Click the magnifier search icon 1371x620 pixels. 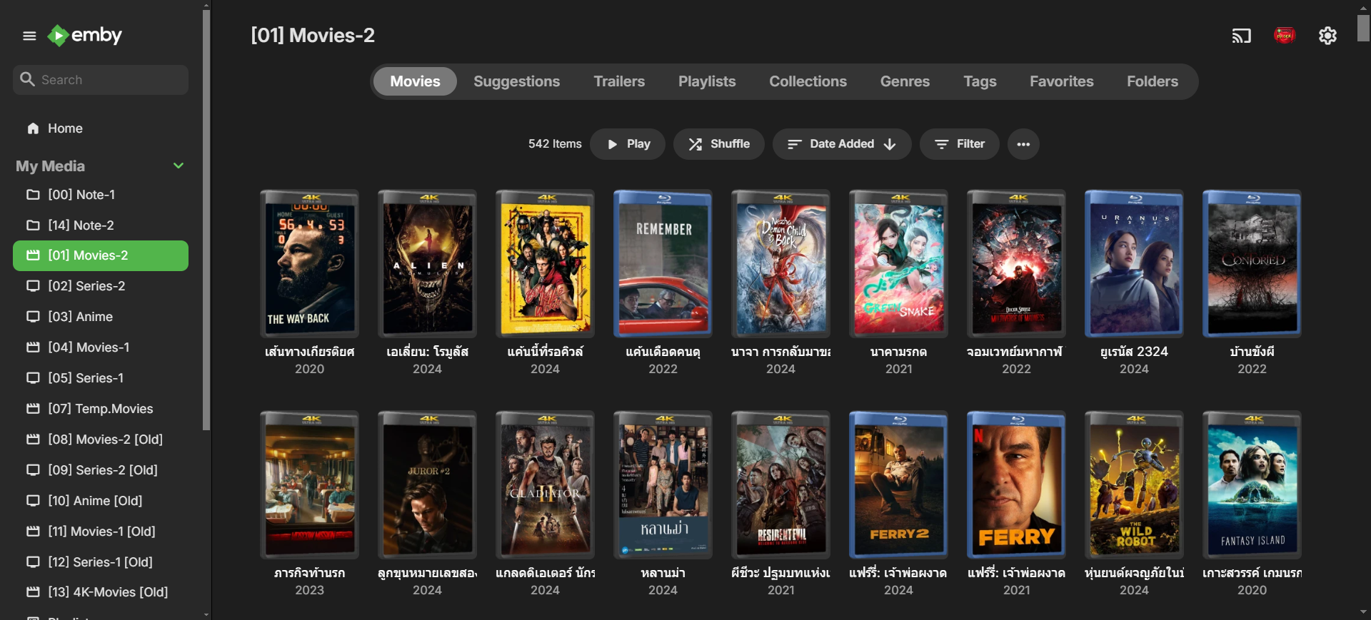click(x=27, y=79)
